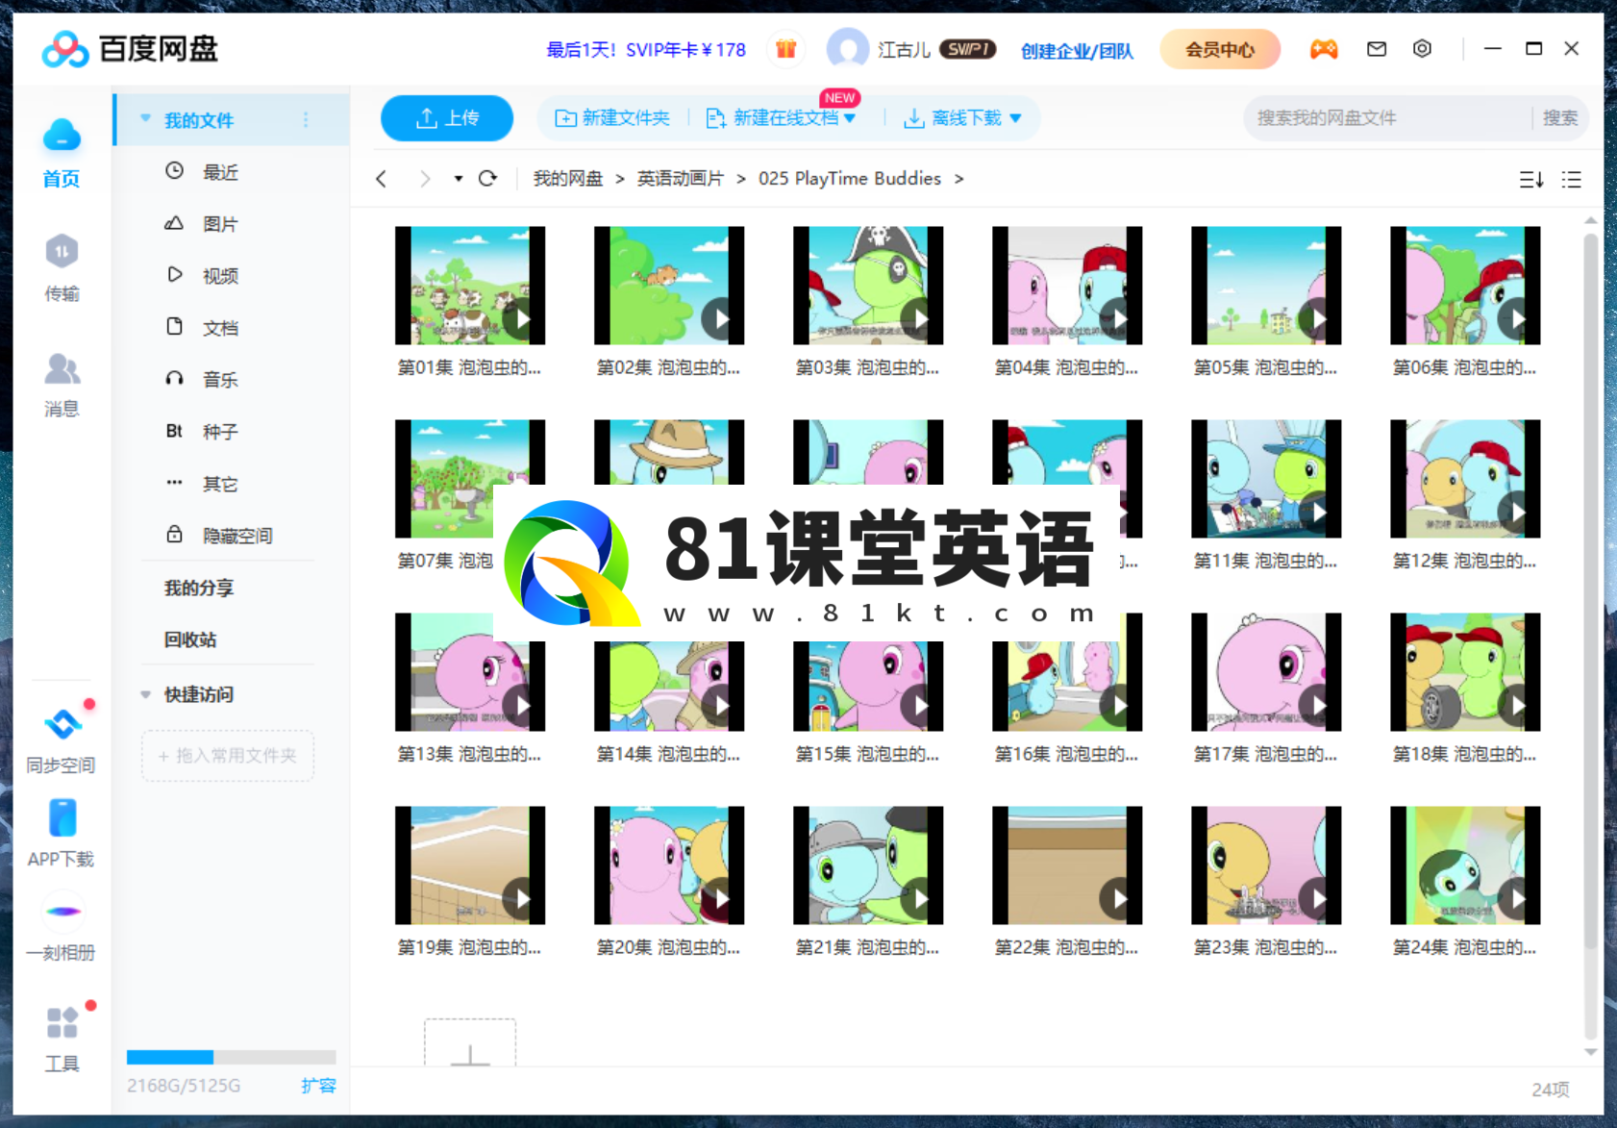Click the SVIP年卡 promotion link
Image resolution: width=1617 pixels, height=1128 pixels.
tap(646, 50)
